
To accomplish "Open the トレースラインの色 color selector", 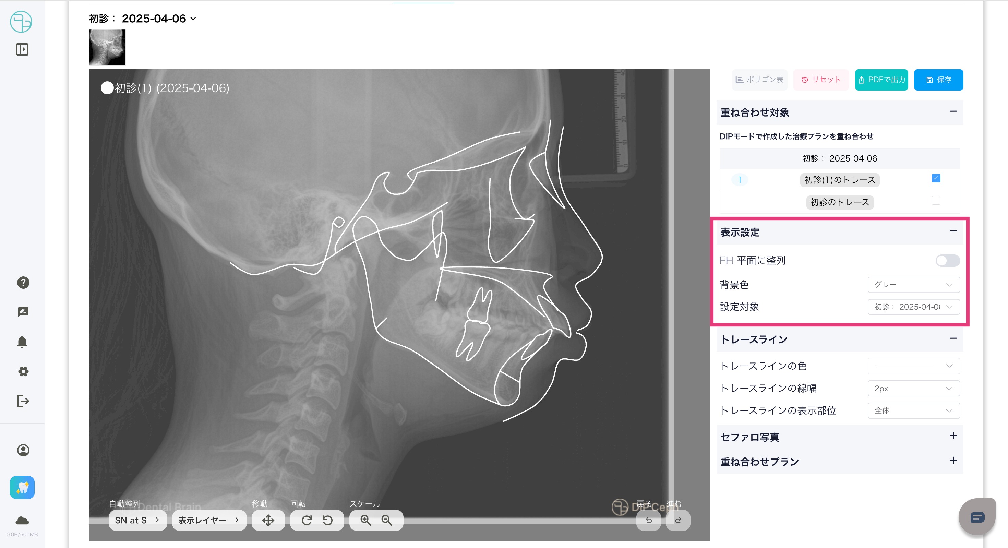I will click(913, 366).
